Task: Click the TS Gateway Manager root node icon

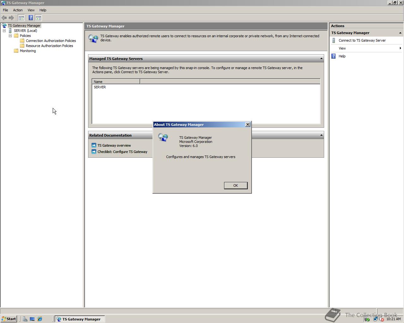Action: pyautogui.click(x=4, y=26)
